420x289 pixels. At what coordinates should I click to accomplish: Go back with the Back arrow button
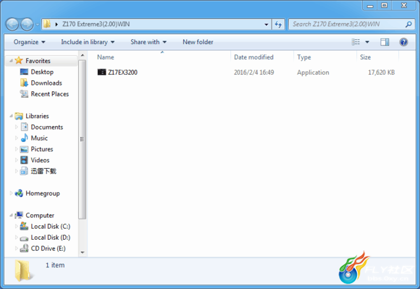(12, 24)
